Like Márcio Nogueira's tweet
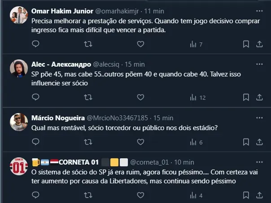This screenshot has height=203, width=271. (140, 142)
